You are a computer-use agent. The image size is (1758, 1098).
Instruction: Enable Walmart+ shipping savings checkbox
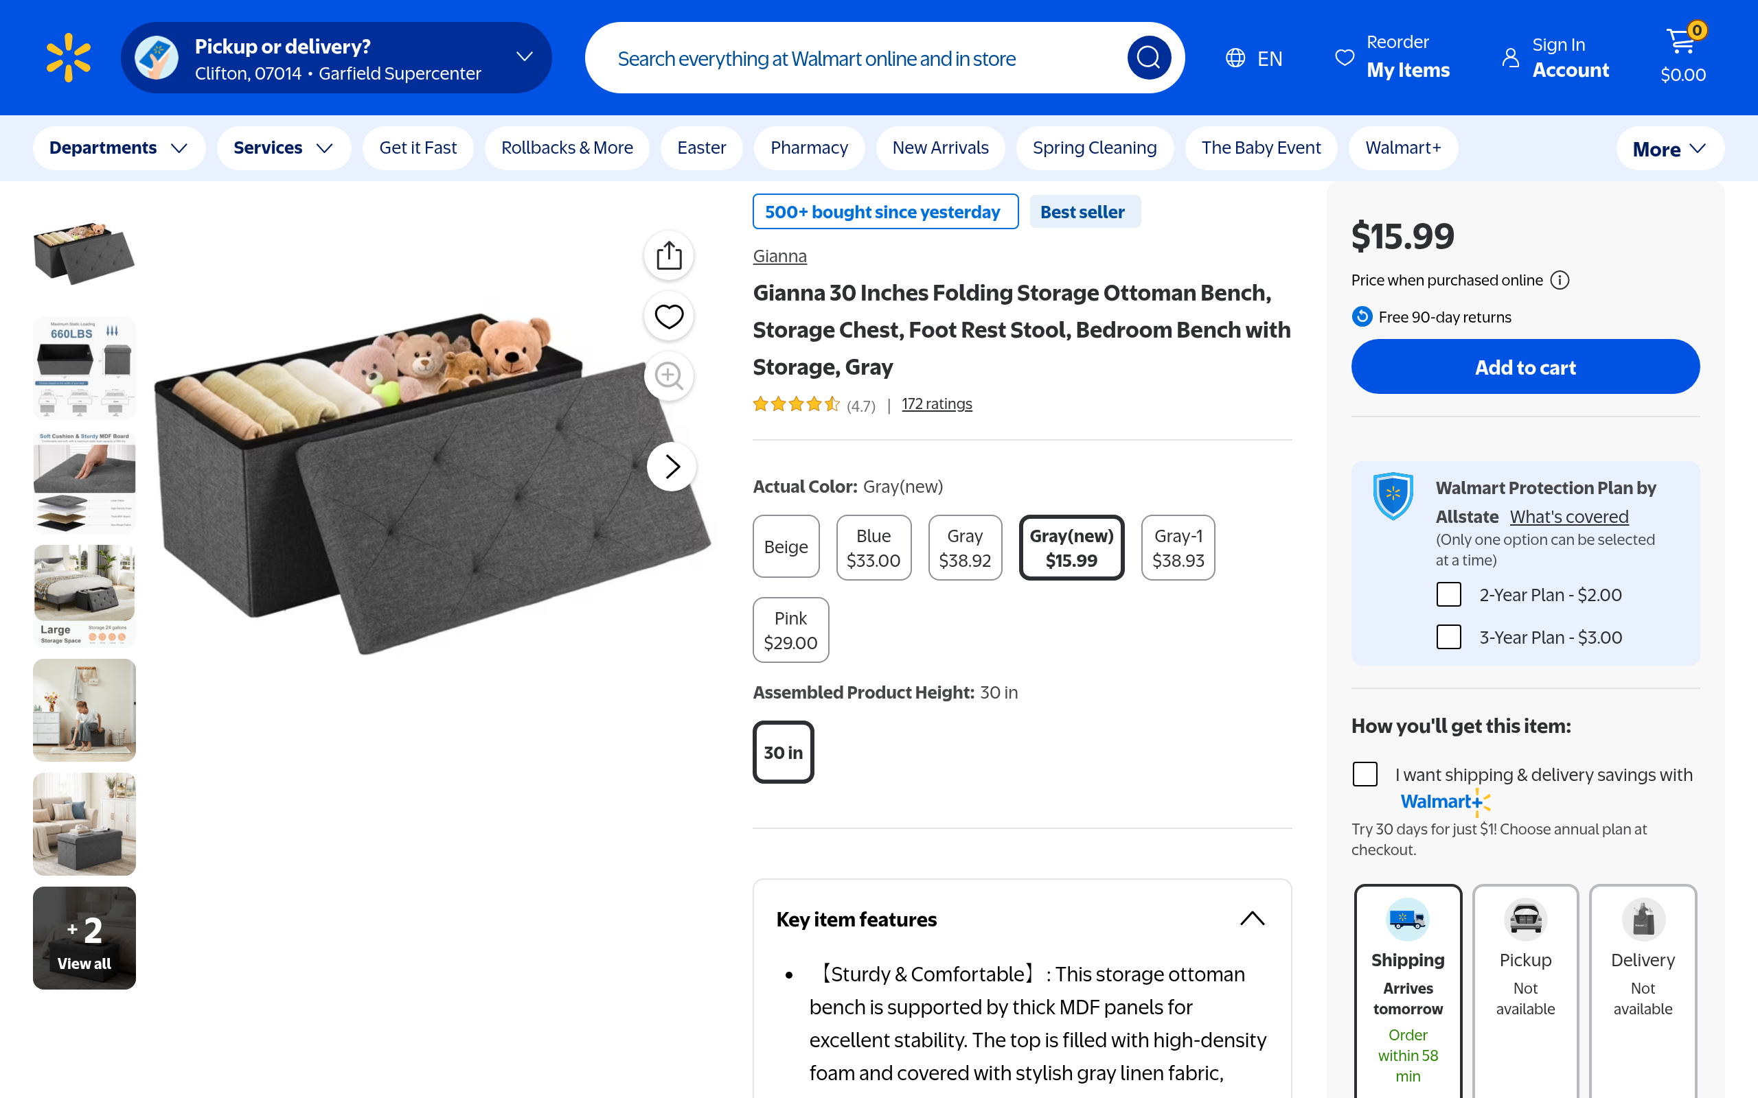(x=1365, y=774)
